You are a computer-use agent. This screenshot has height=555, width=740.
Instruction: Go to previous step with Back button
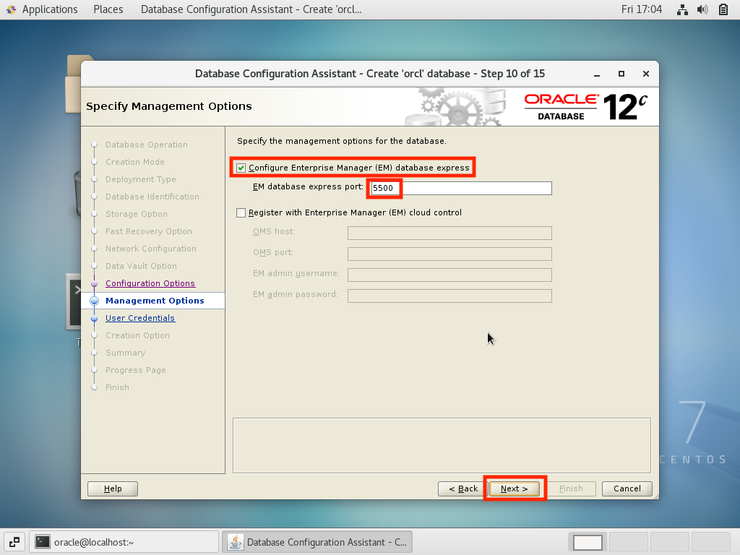point(463,489)
